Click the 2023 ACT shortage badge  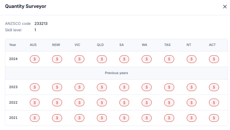click(x=214, y=87)
